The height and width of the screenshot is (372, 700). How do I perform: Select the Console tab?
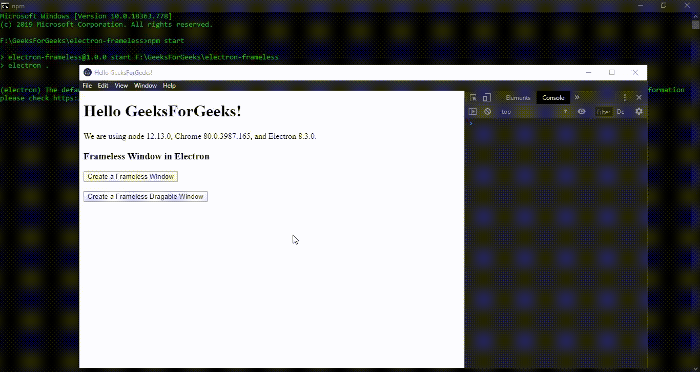[x=553, y=97]
